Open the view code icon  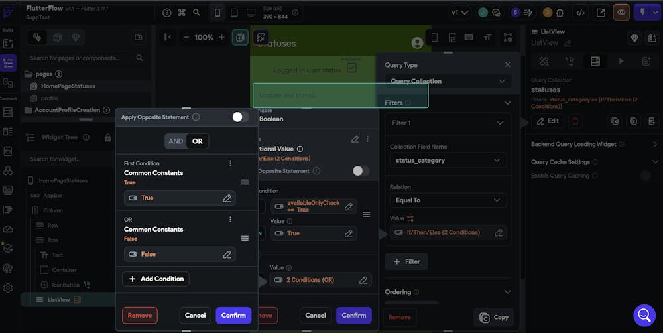click(x=581, y=13)
